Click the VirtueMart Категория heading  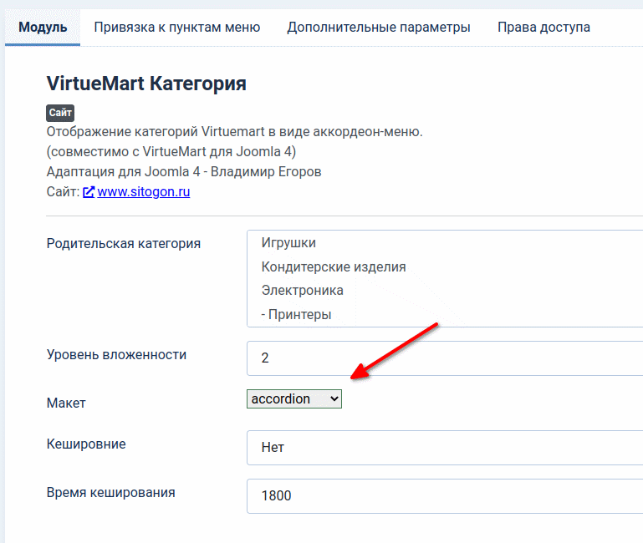146,84
